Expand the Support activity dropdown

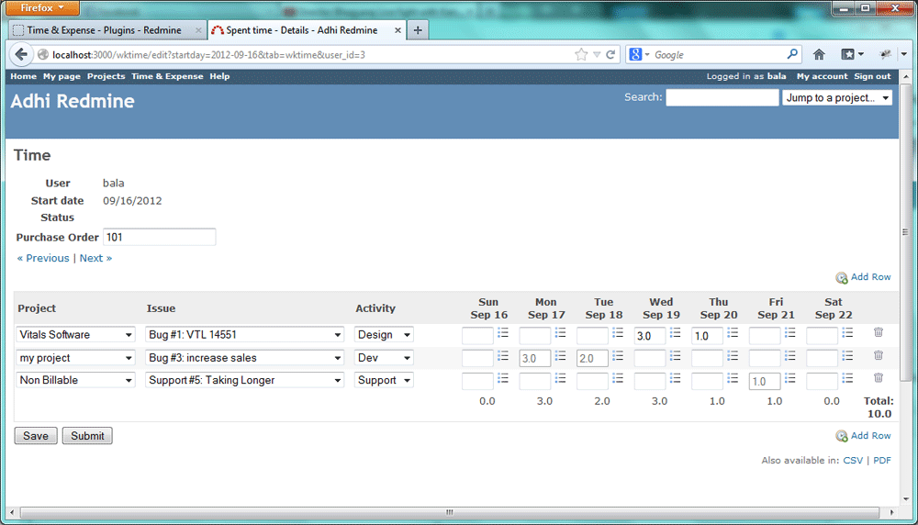[384, 380]
